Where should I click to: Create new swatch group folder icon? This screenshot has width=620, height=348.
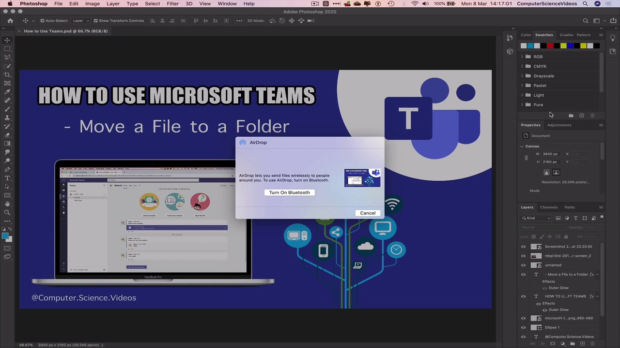click(571, 116)
